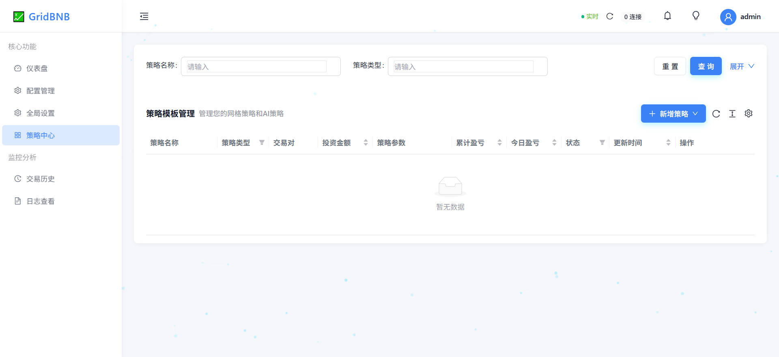Open the table density setting icon

point(732,114)
